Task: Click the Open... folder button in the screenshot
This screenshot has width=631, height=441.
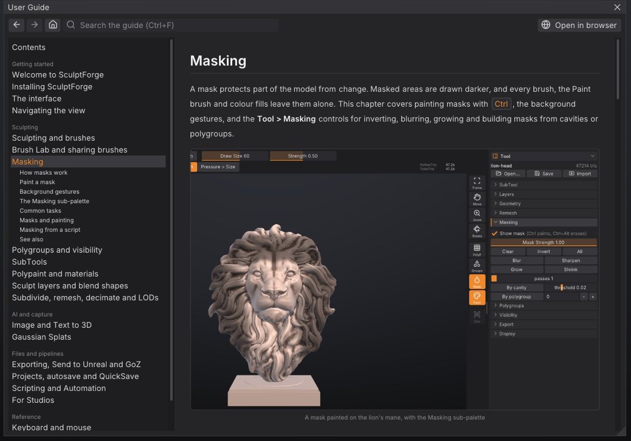Action: pyautogui.click(x=508, y=173)
